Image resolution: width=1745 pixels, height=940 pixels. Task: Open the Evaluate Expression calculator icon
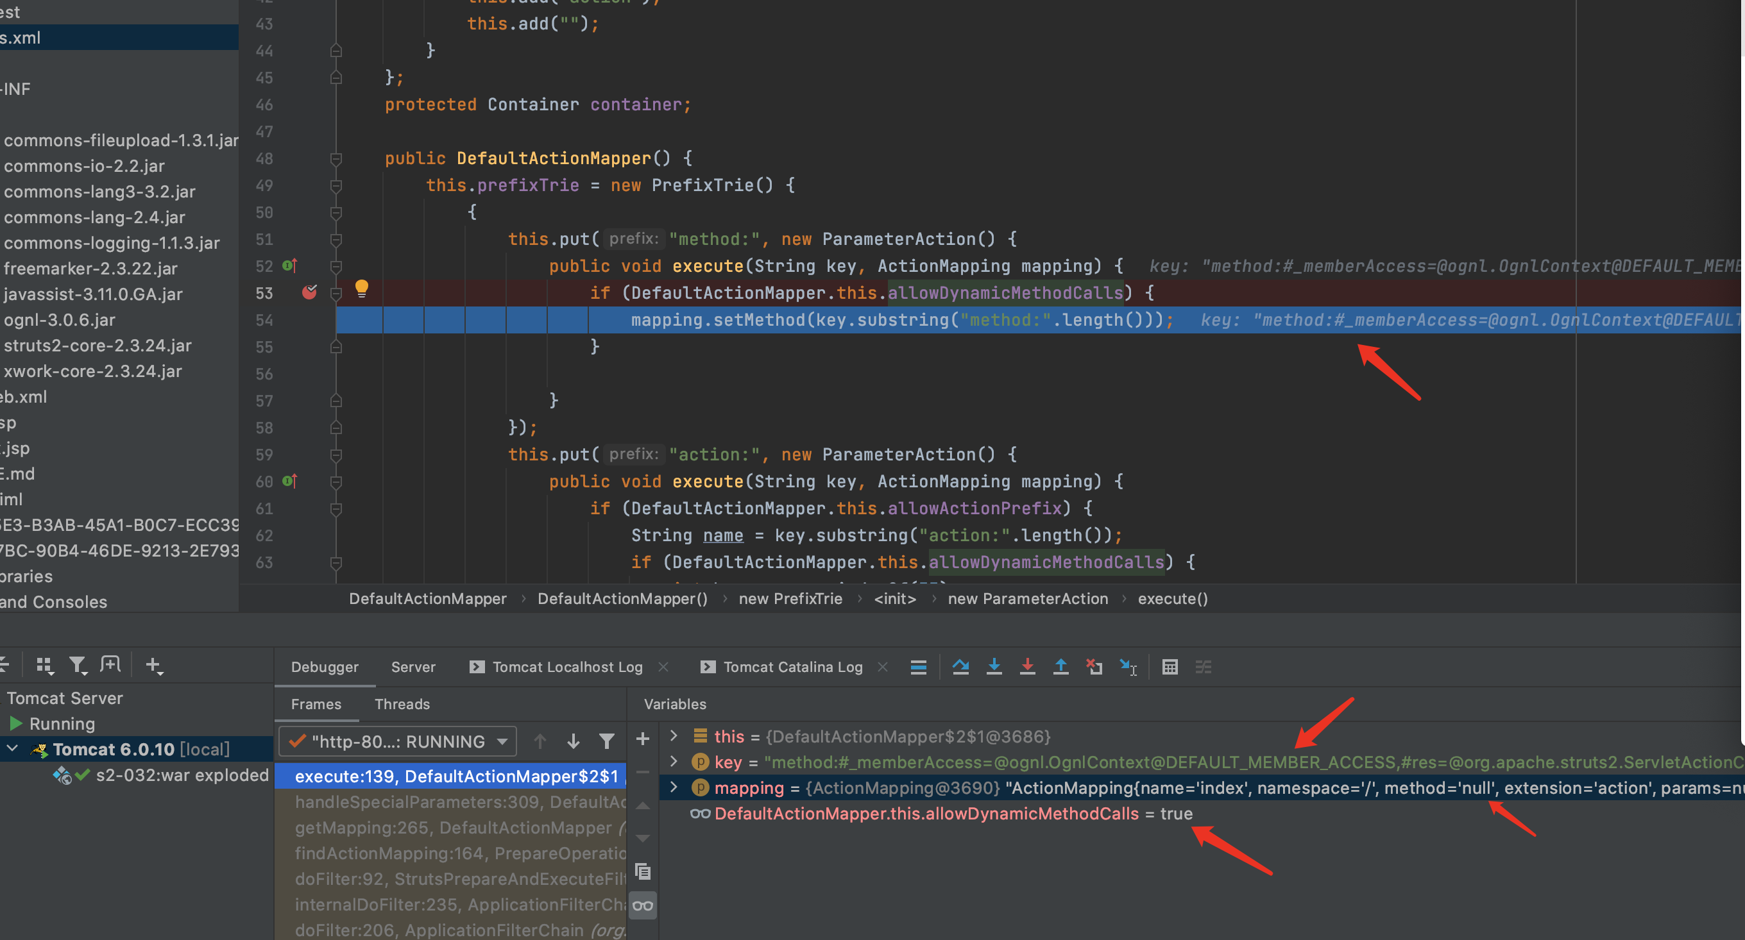1170,667
